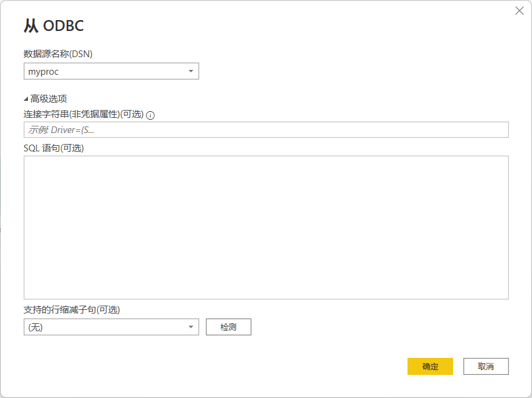Click the 从 ODBC dialog title
This screenshot has height=398, width=532.
point(53,26)
